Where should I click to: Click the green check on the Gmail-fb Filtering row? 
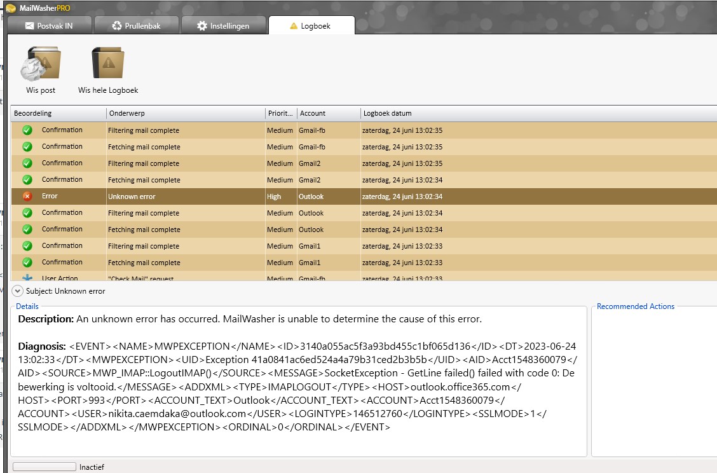(27, 130)
